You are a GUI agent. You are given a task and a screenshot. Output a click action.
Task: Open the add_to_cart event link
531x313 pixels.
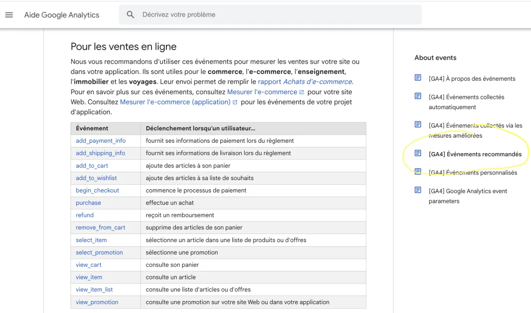coord(92,166)
